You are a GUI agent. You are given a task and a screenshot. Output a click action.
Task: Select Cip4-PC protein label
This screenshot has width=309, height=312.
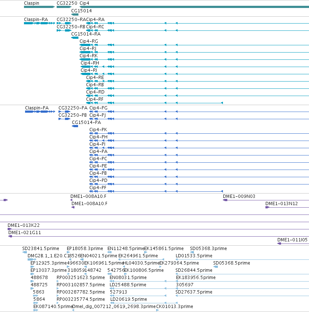pos(98,159)
